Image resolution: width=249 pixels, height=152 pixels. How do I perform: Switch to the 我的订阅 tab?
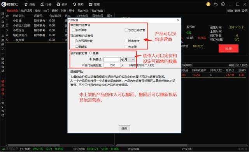click(x=26, y=10)
